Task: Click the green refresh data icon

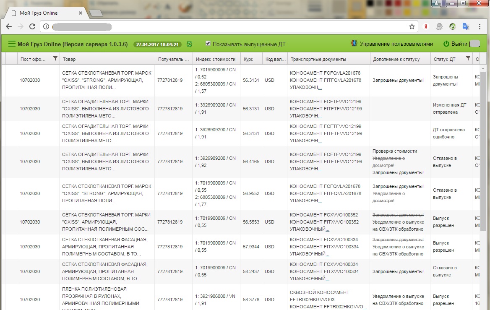Action: pos(190,44)
